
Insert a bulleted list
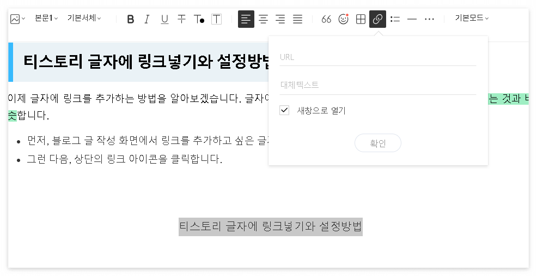395,19
